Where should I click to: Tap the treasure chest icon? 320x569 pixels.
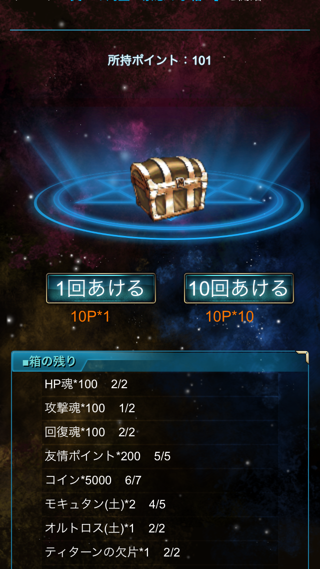point(169,187)
